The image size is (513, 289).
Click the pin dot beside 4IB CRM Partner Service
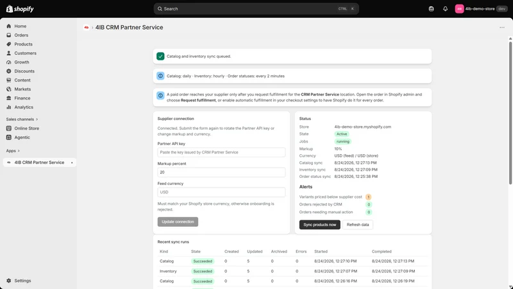72,162
